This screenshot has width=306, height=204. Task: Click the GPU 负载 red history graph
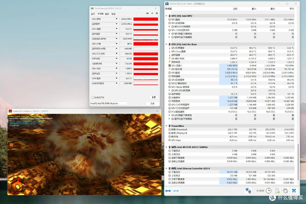[x=146, y=44]
